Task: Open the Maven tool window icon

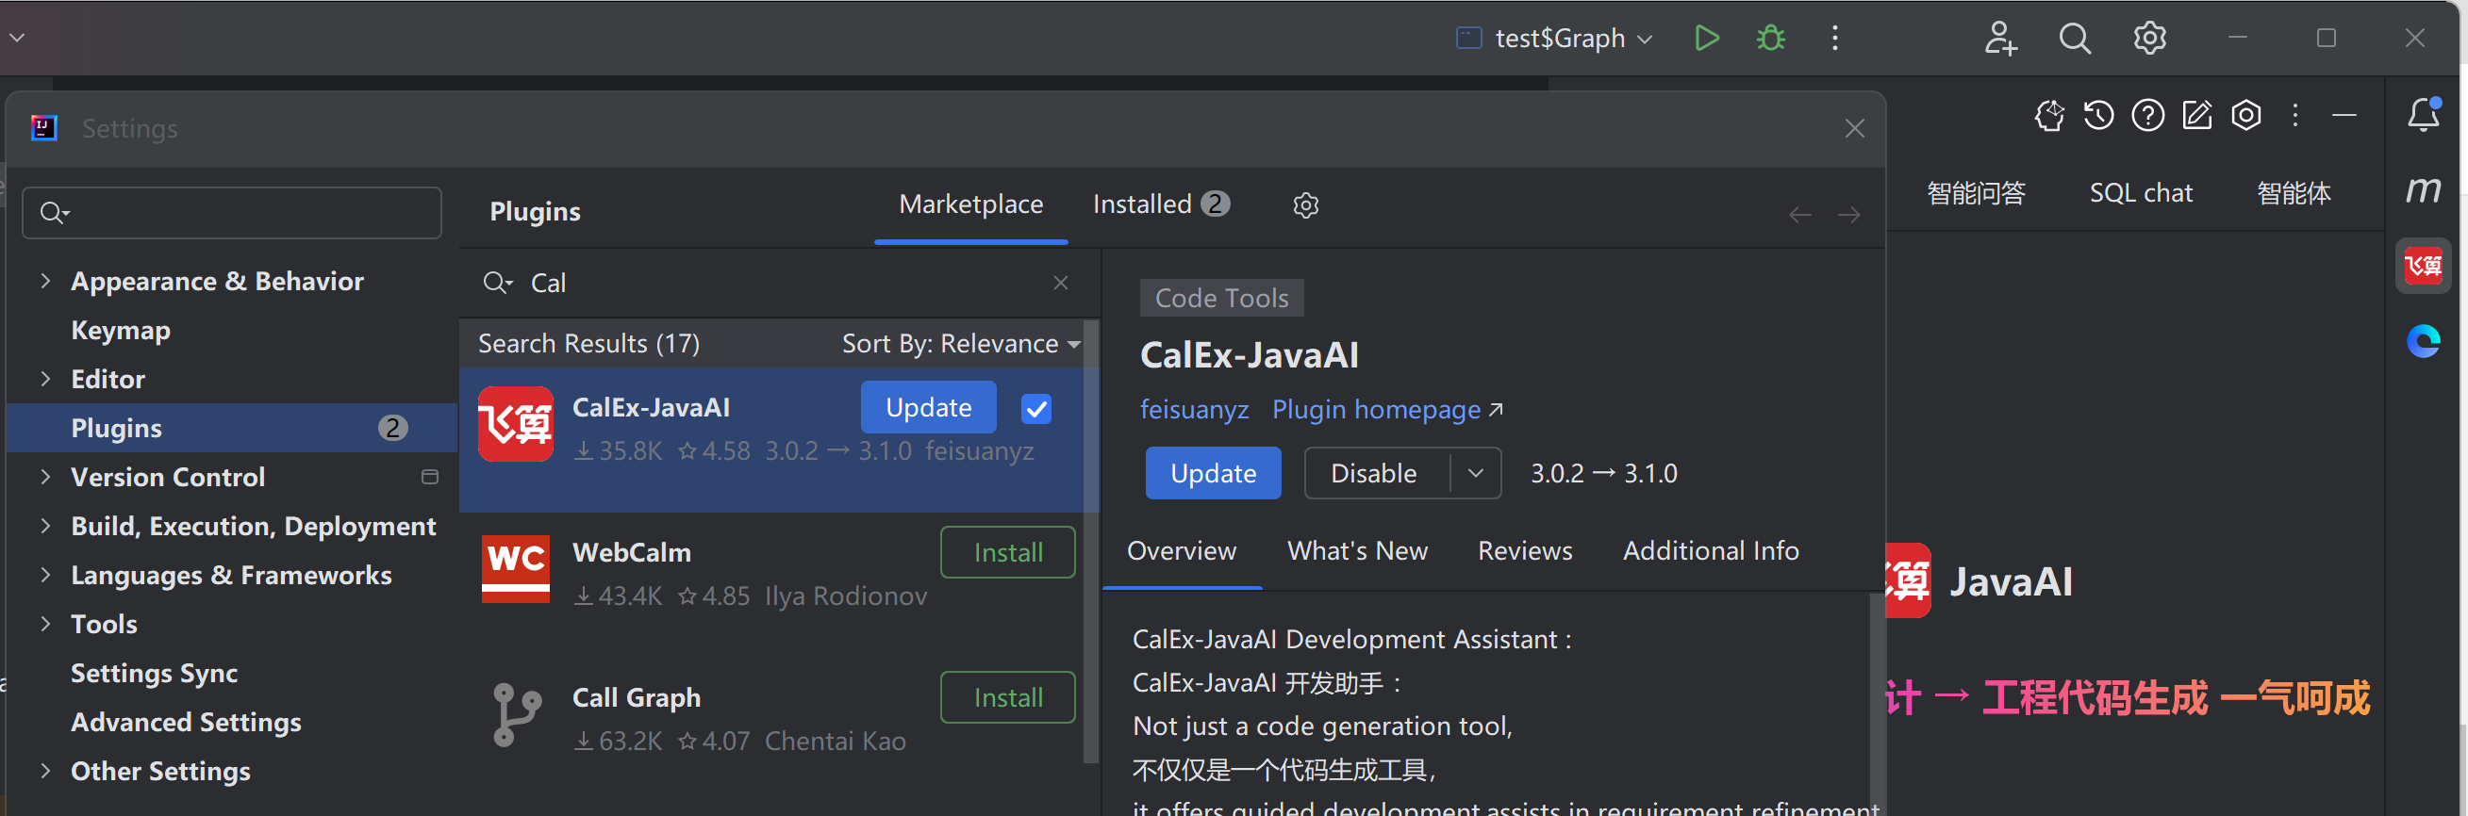Action: pyautogui.click(x=2423, y=189)
